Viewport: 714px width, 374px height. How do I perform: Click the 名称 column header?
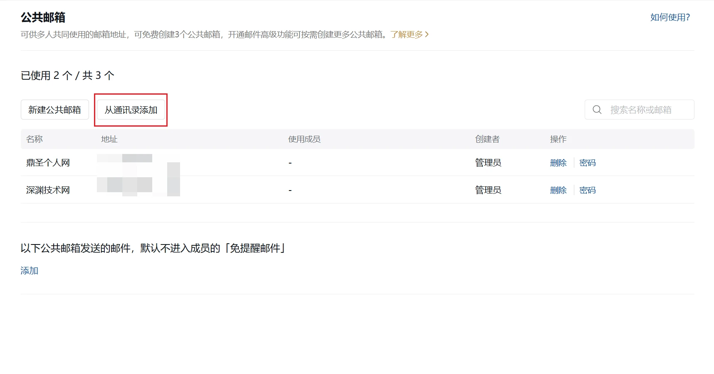pyautogui.click(x=34, y=139)
